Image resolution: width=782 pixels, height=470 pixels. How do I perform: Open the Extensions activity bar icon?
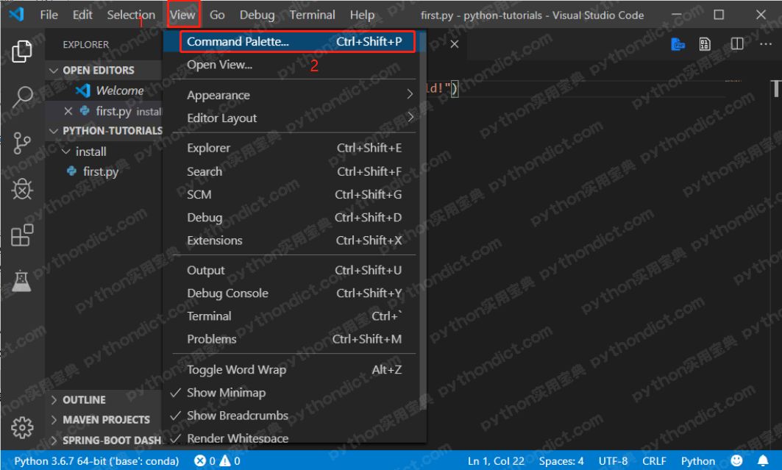22,235
